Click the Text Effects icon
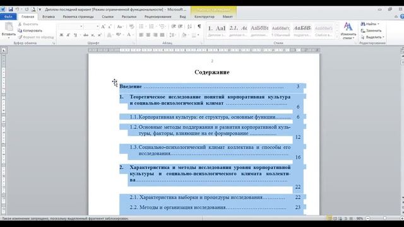This screenshot has width=404, height=227. (x=109, y=35)
